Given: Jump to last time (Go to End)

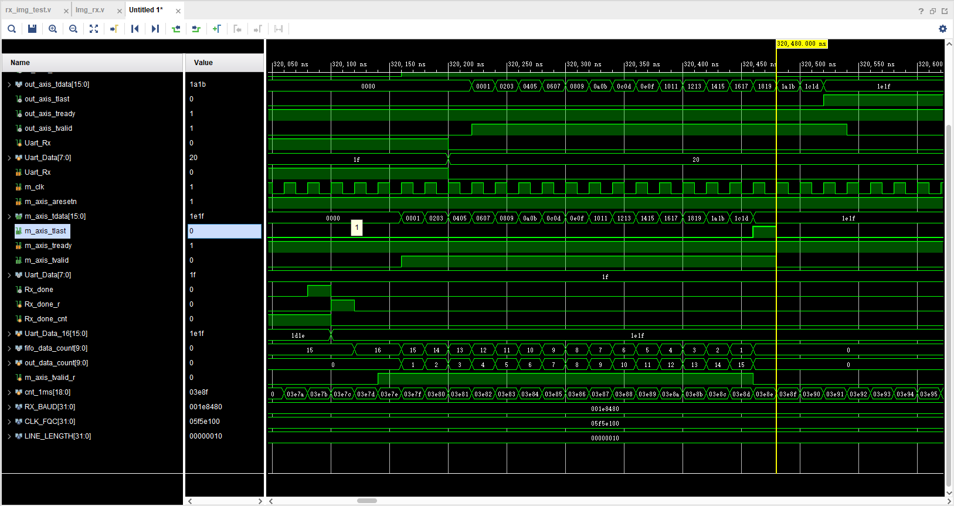Looking at the screenshot, I should pyautogui.click(x=155, y=29).
